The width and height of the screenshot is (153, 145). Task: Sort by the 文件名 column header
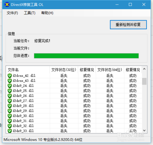coord(28,70)
